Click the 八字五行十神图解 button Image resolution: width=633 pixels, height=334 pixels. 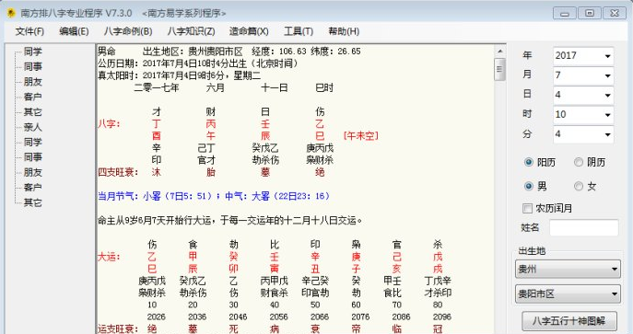click(569, 321)
